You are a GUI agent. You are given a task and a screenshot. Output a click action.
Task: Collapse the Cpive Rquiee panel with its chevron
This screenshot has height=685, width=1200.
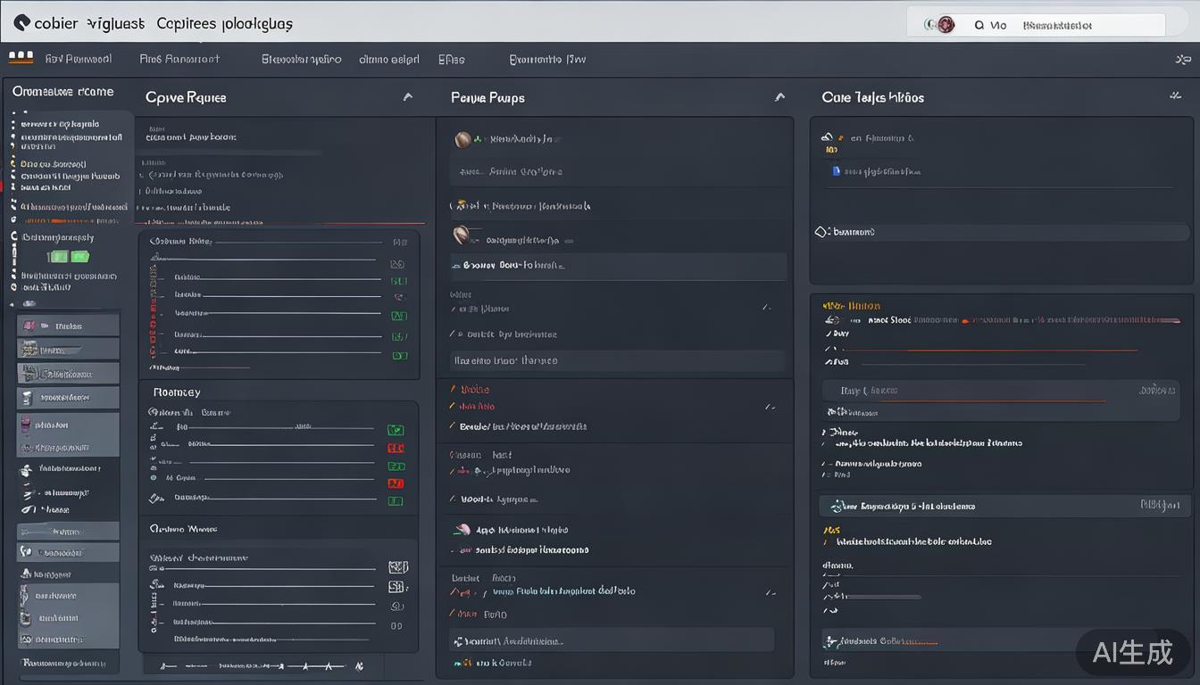pyautogui.click(x=408, y=97)
